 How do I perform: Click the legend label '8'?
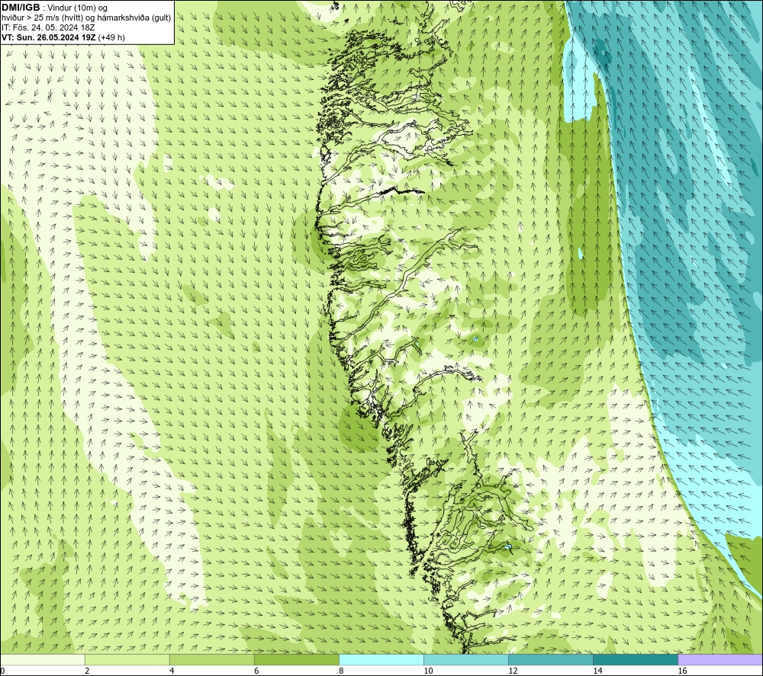click(341, 671)
